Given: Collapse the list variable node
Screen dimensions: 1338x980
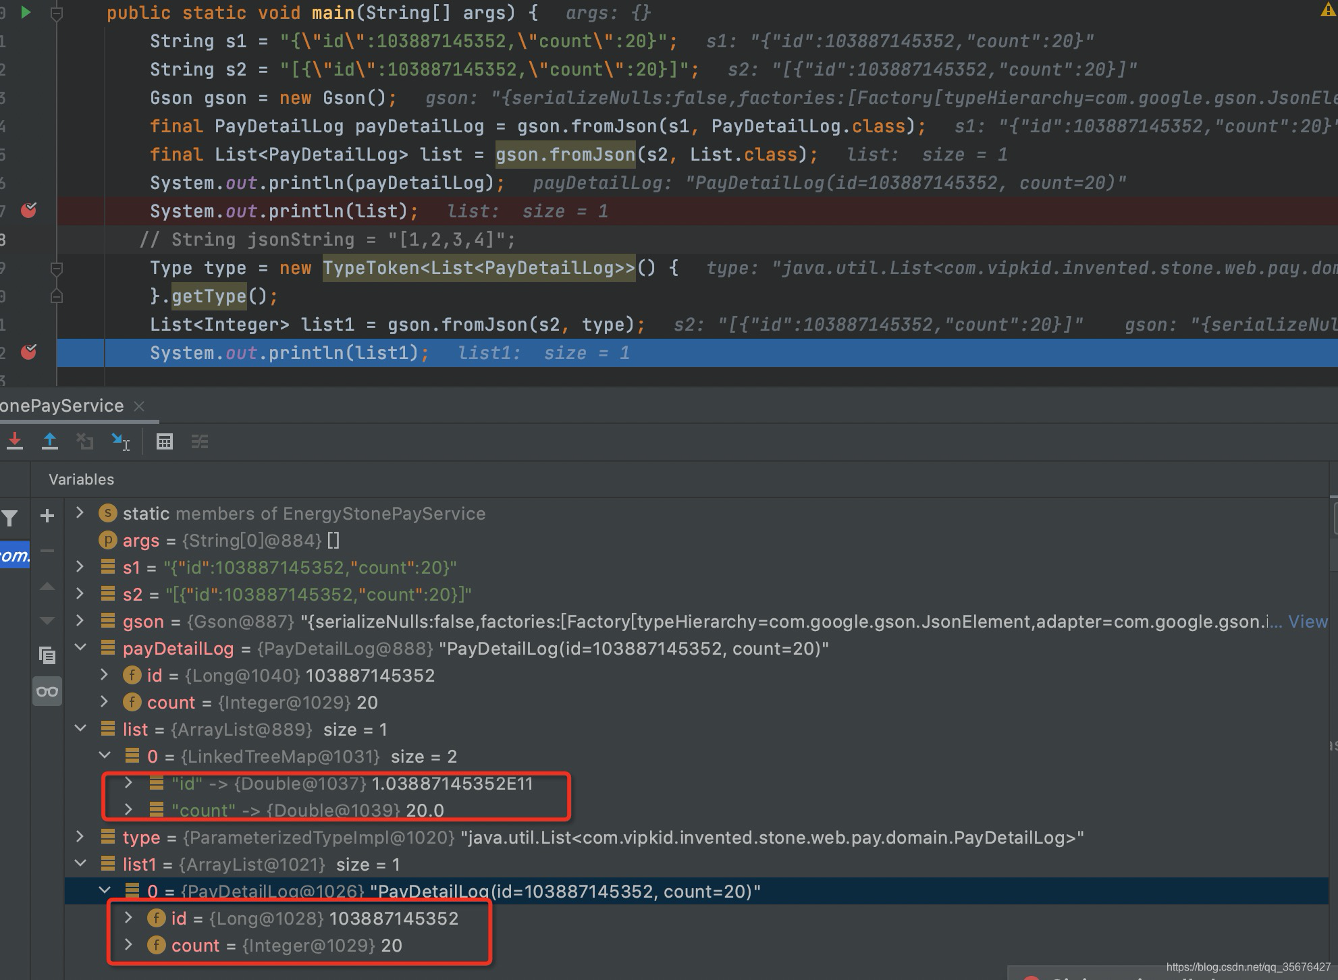Looking at the screenshot, I should coord(80,729).
